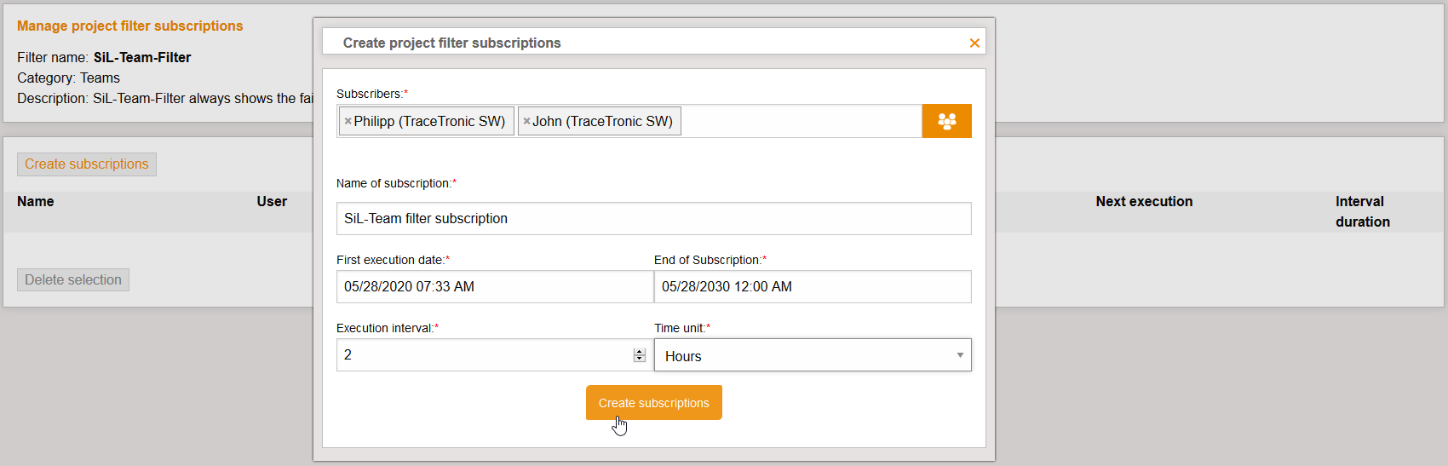
Task: Click the First execution date label
Action: (x=393, y=260)
